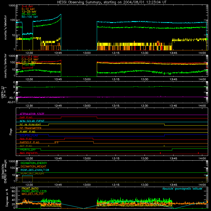
Task: Click the 50-100 keV legend label
Action: tap(30, 17)
